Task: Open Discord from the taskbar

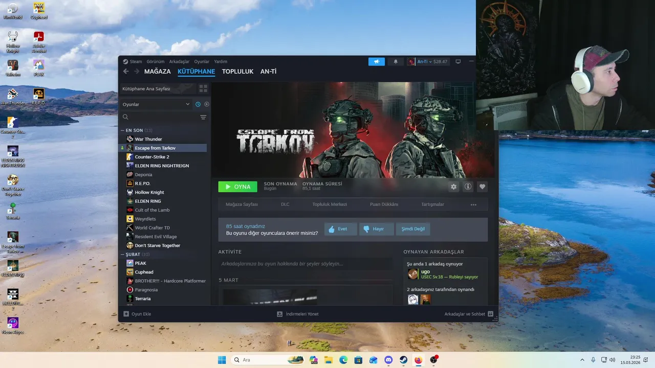Action: 388,360
